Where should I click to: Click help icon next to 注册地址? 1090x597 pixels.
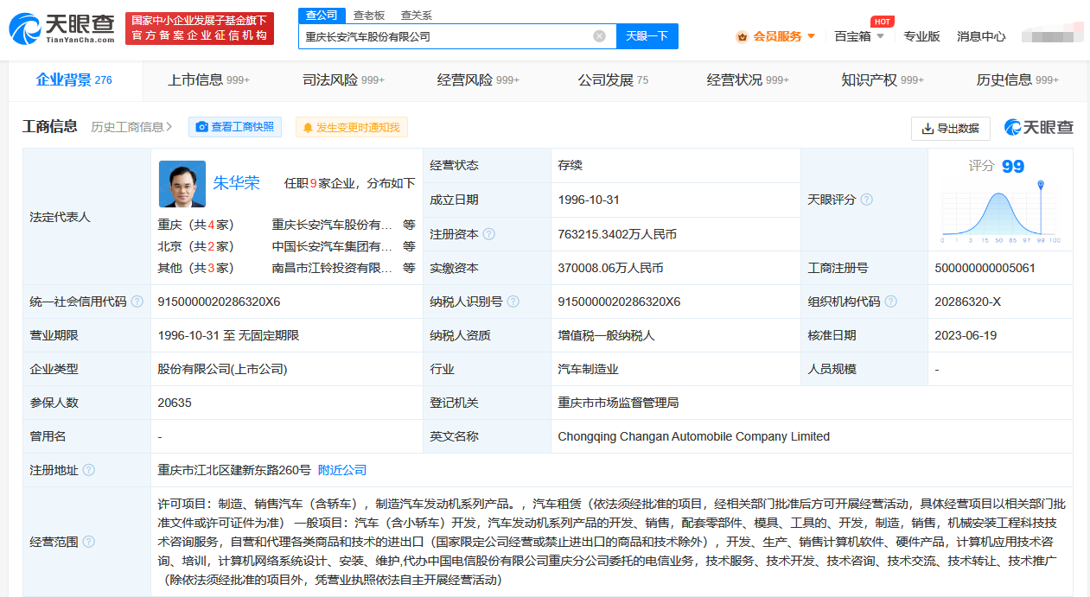click(88, 470)
